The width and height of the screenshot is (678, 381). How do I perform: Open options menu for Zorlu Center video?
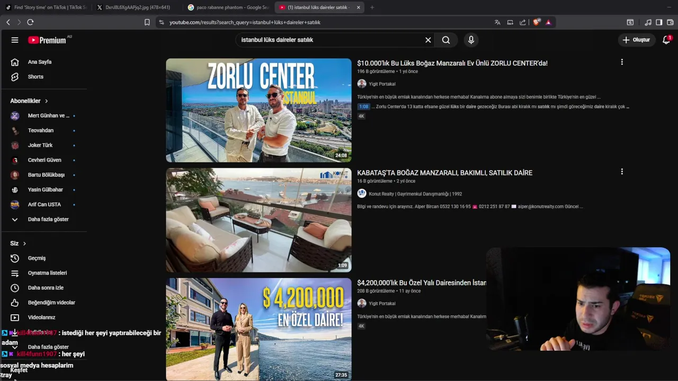[x=622, y=62]
